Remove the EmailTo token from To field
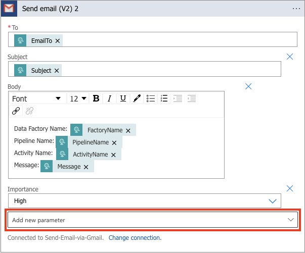The image size is (305, 253). [x=58, y=41]
